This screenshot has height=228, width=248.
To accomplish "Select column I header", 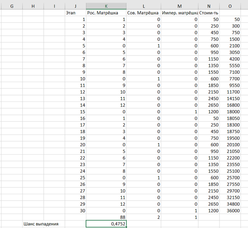I will [54, 6].
